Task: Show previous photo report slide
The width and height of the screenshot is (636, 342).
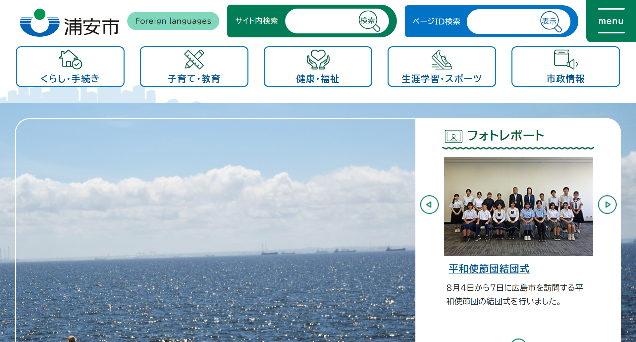Action: (x=429, y=204)
